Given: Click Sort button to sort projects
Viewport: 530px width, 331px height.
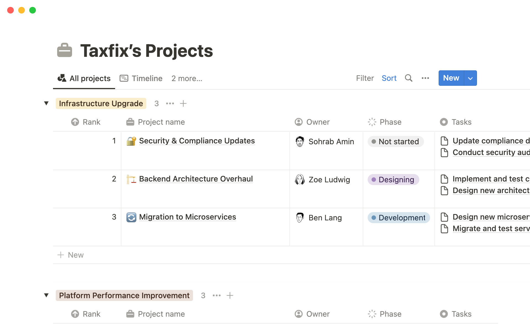Looking at the screenshot, I should pyautogui.click(x=389, y=78).
